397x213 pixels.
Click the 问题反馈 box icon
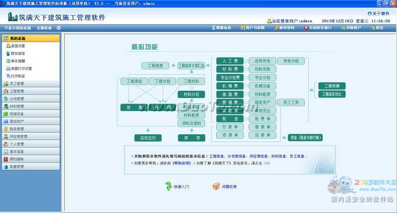click(x=216, y=186)
